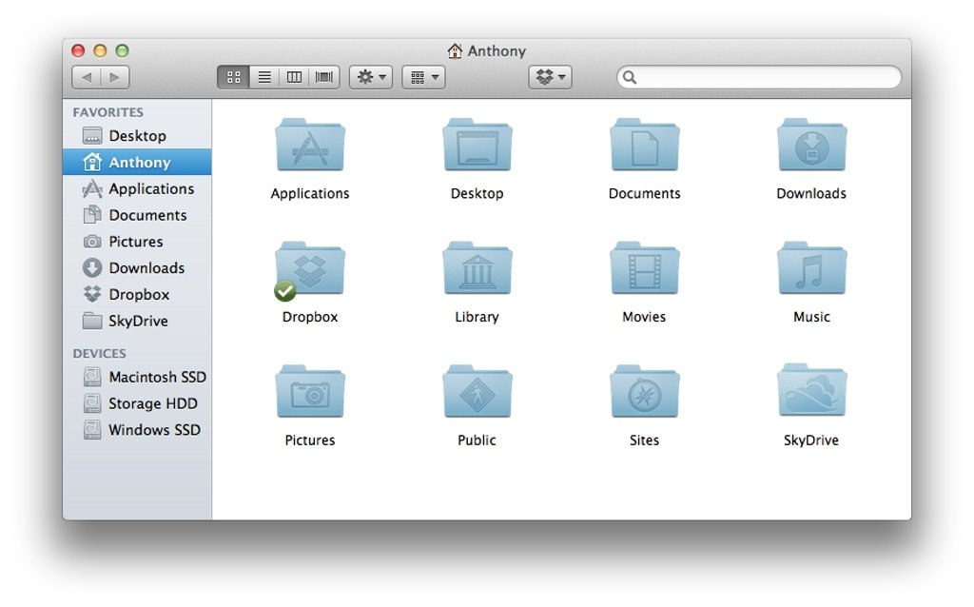Close the Finder window with the red button
Viewport: 974px width, 607px height.
tap(78, 50)
